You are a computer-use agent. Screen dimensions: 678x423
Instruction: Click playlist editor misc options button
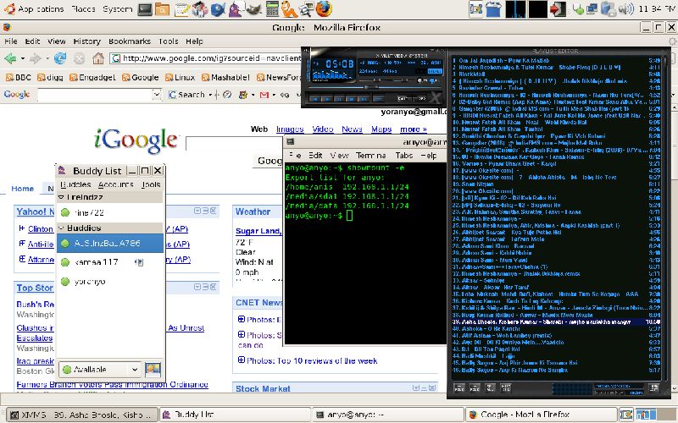[x=506, y=388]
